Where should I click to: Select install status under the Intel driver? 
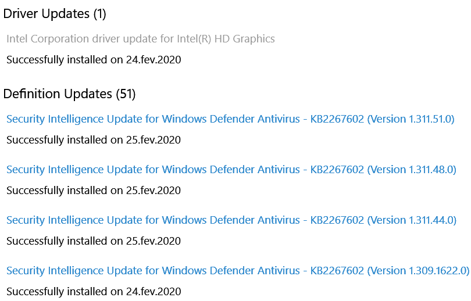click(x=94, y=60)
